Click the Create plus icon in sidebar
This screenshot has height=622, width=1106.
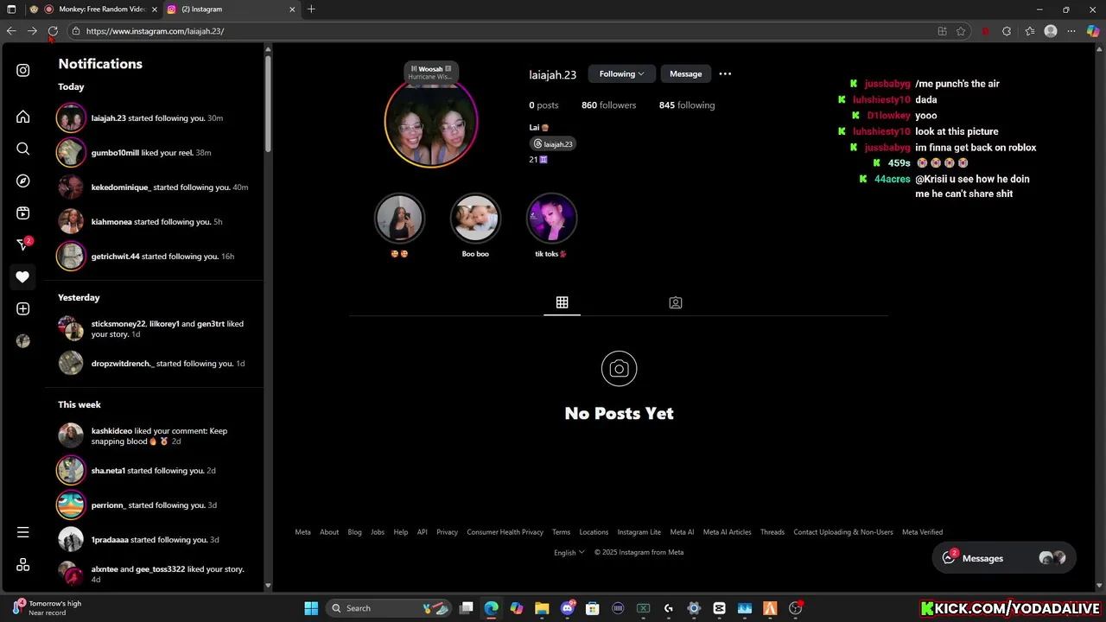pos(23,308)
